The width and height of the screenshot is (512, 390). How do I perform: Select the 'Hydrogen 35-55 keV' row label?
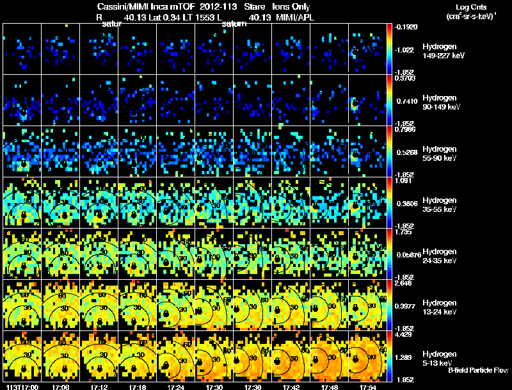click(x=440, y=205)
